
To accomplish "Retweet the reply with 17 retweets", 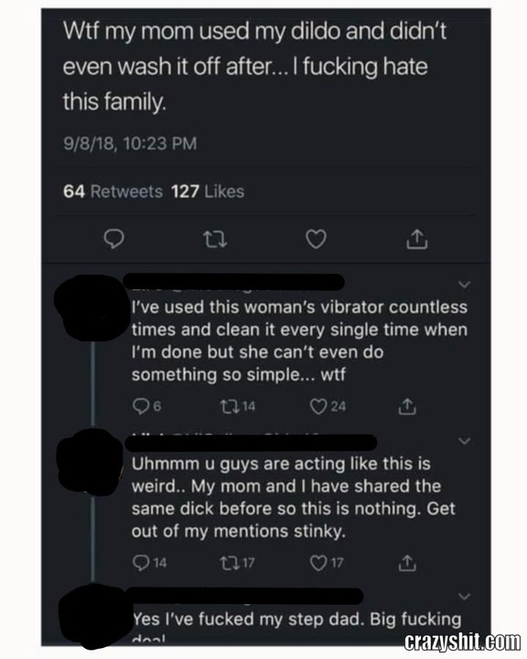I will pyautogui.click(x=238, y=562).
